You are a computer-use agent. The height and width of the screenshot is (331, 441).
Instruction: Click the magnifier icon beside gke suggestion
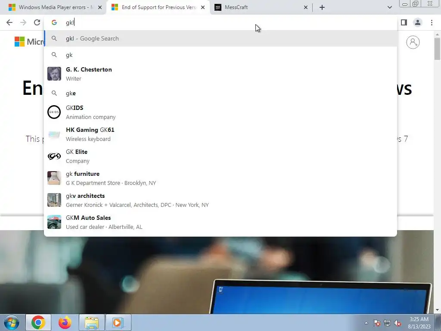click(54, 93)
